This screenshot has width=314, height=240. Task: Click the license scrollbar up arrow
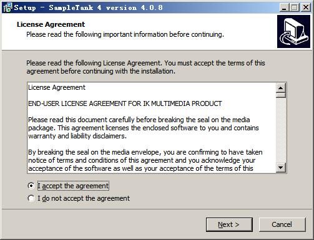click(281, 88)
